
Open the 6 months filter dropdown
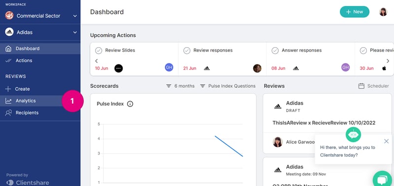point(180,86)
